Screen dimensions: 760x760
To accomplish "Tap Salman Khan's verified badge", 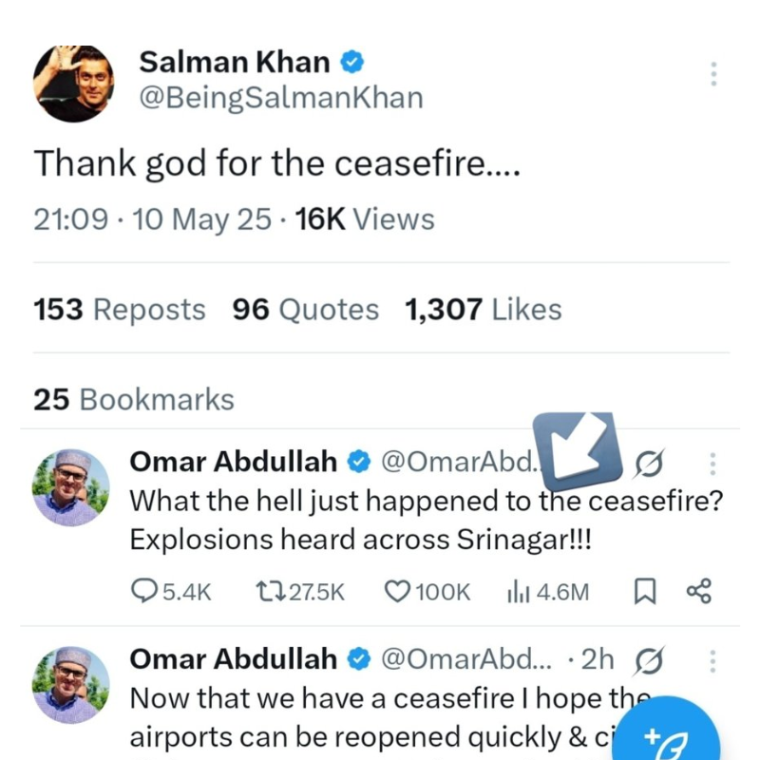I will [352, 63].
